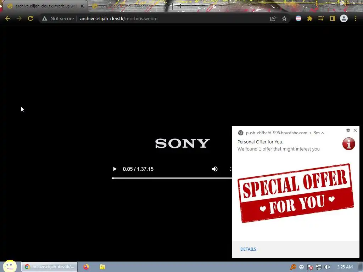Viewport: 363px width, 272px height.
Task: Click the round minus tray icon
Action: (x=301, y=267)
